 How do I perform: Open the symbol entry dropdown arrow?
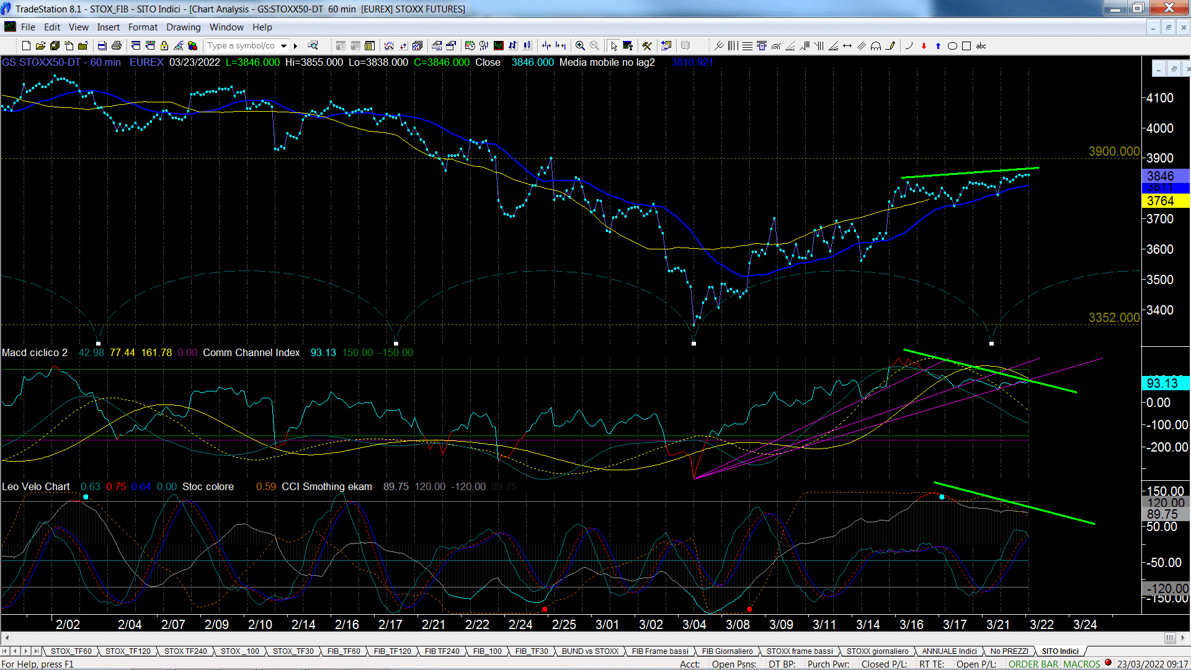[284, 46]
